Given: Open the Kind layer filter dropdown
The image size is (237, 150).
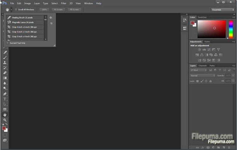Looking at the screenshot, I should pyautogui.click(x=198, y=70).
